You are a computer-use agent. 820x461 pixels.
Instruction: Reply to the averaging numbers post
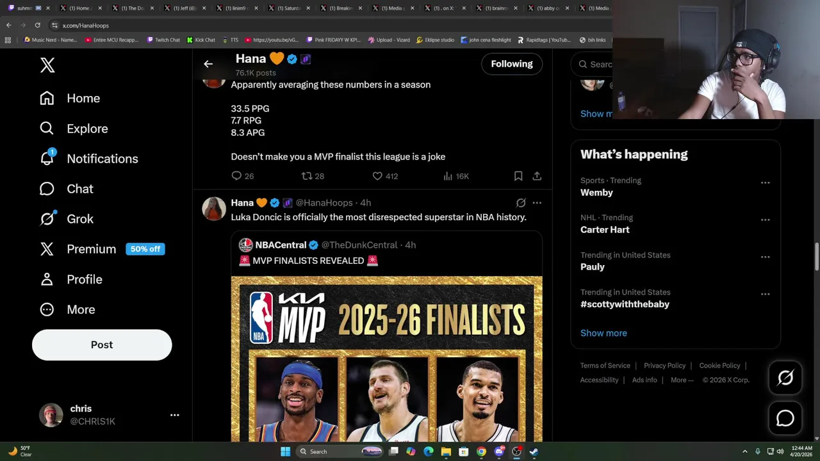(236, 175)
